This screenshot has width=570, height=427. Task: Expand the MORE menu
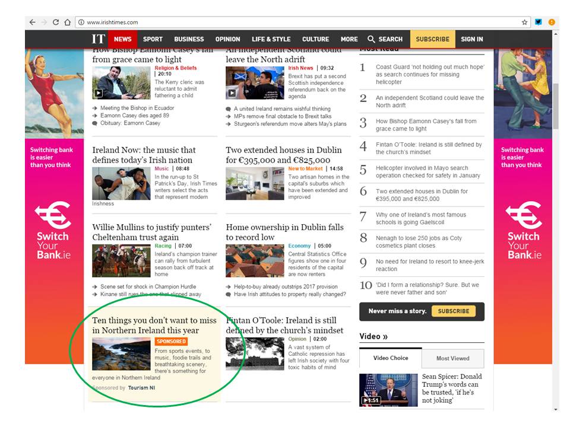349,39
